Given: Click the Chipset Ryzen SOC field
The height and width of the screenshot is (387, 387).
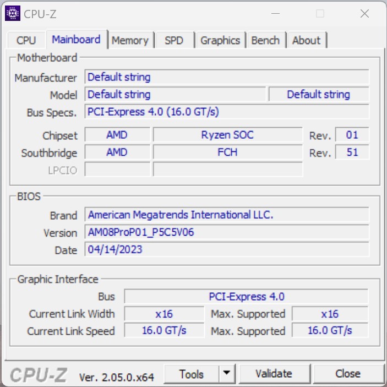Looking at the screenshot, I should pyautogui.click(x=227, y=135).
